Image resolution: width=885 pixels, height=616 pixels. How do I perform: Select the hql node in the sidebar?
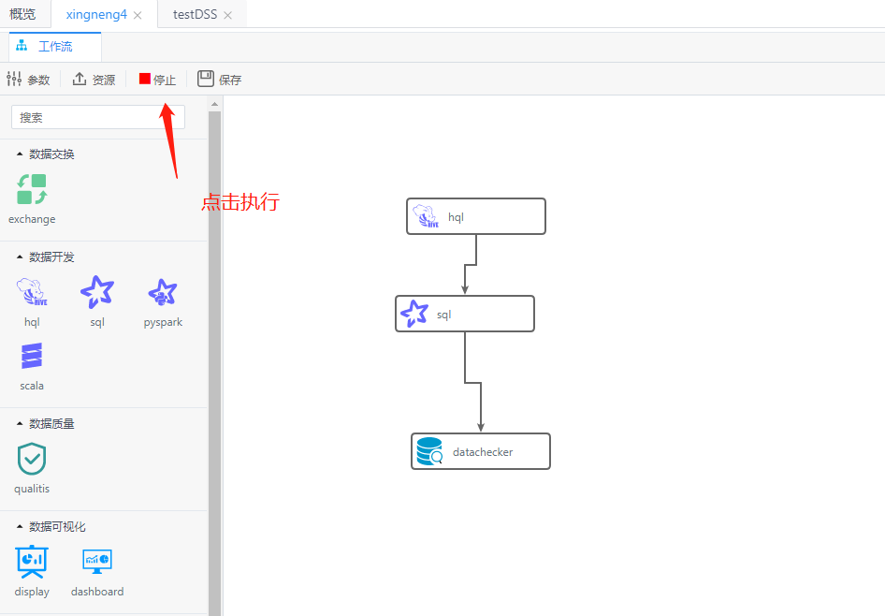[31, 293]
